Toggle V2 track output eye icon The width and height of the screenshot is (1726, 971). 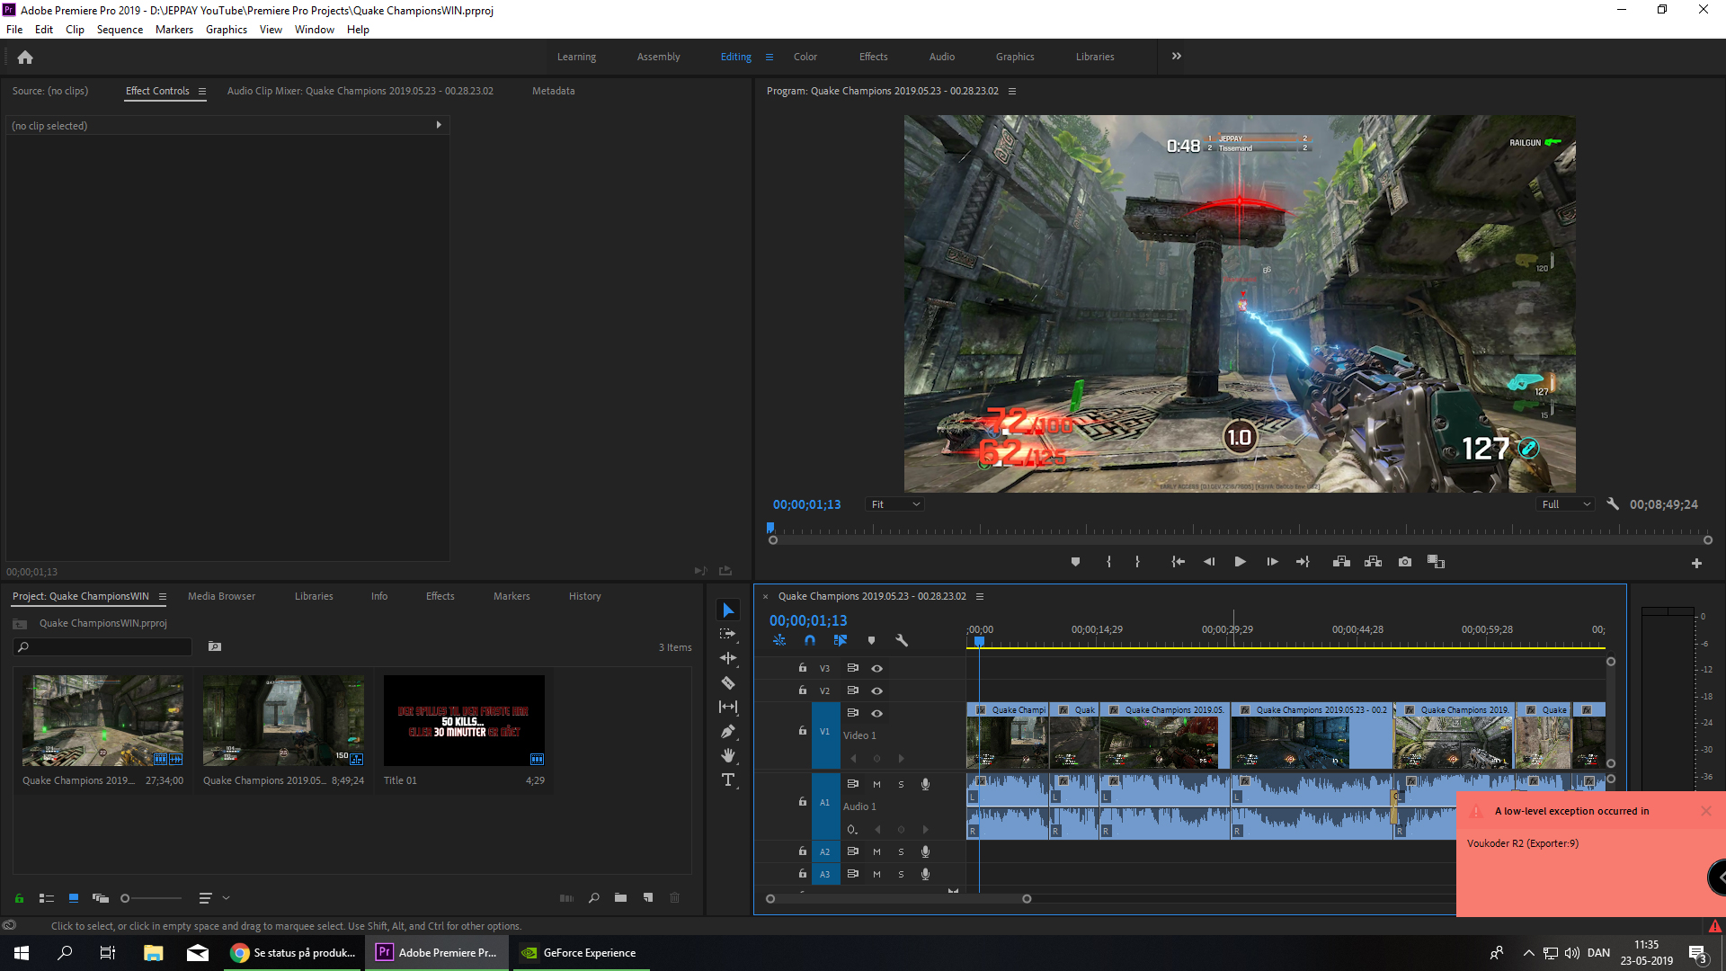click(876, 690)
